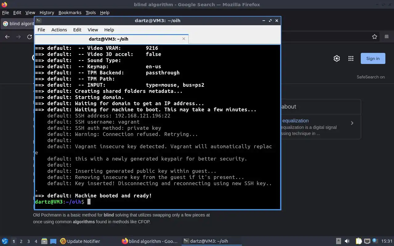Image resolution: width=394 pixels, height=246 pixels.
Task: Open Firefox View menu
Action: pos(30,13)
